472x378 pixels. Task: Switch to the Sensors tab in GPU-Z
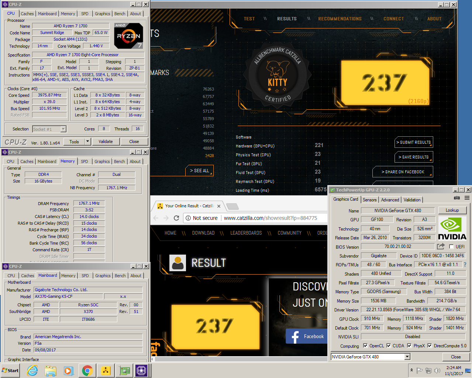pos(370,200)
